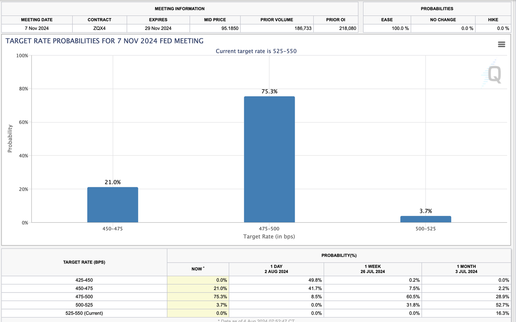516x322 pixels.
Task: Click the 500-525 bar showing 3.7%
Action: pos(426,219)
